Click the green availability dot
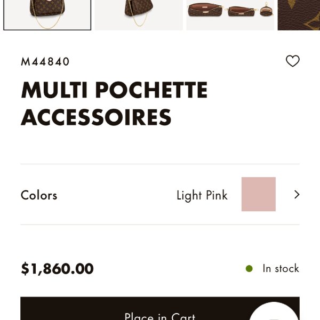This screenshot has width=320, height=320. tap(249, 269)
